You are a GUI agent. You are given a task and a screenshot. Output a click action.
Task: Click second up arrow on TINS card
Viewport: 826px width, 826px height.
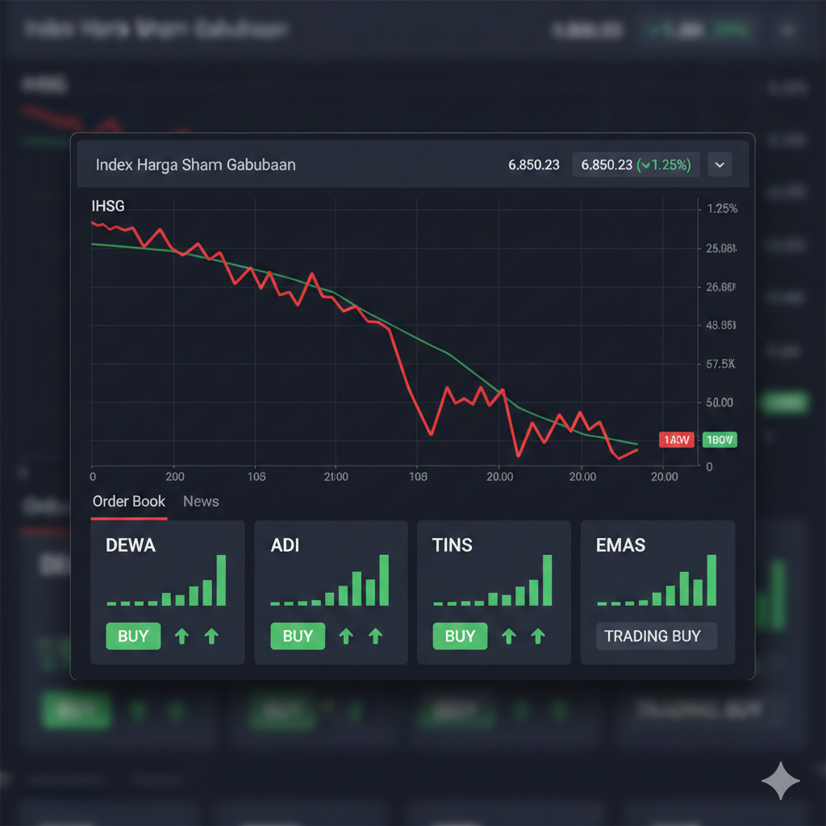538,636
